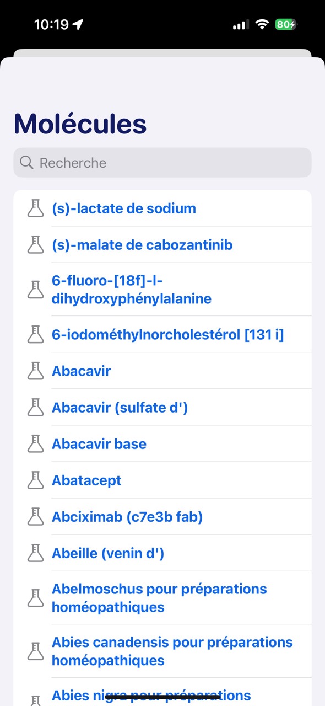325x706 pixels.
Task: Click the flask icon next to Abatacept
Action: [35, 480]
